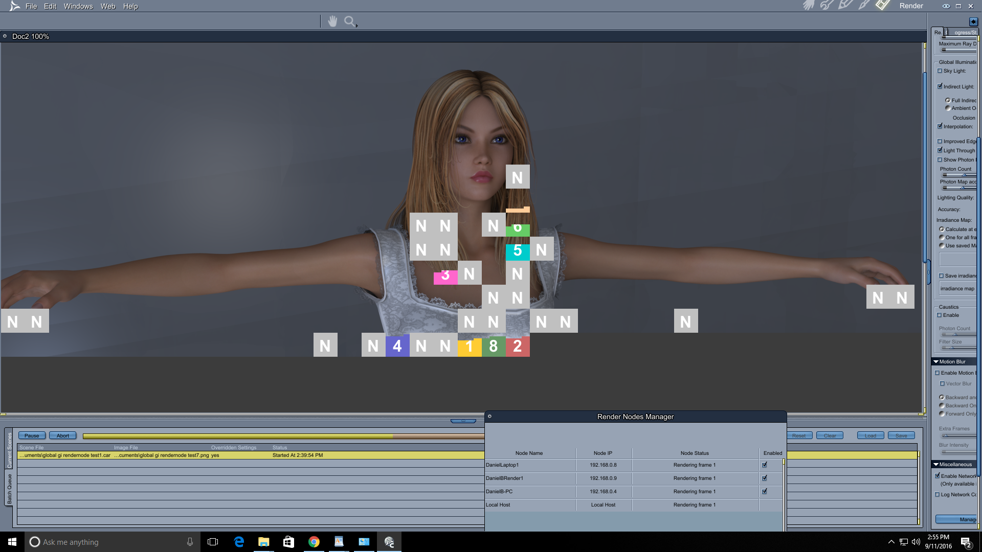
Task: Adjust the Photon Count slider
Action: [964, 175]
